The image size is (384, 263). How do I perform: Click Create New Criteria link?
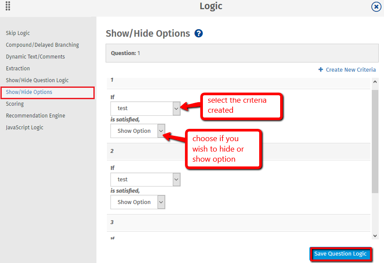pos(350,70)
